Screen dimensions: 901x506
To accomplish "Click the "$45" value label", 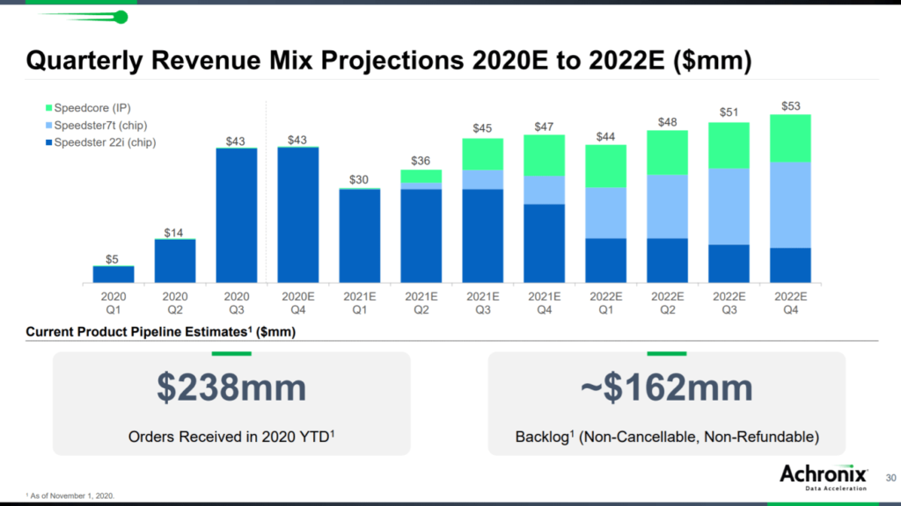I will (482, 128).
